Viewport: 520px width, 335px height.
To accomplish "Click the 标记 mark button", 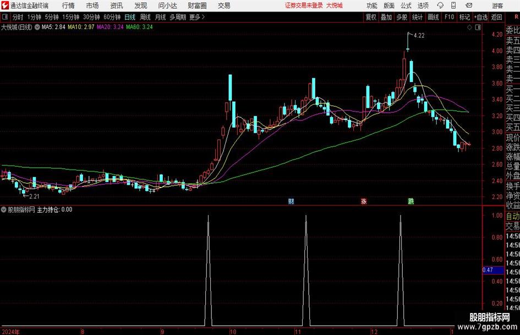I will pyautogui.click(x=464, y=17).
